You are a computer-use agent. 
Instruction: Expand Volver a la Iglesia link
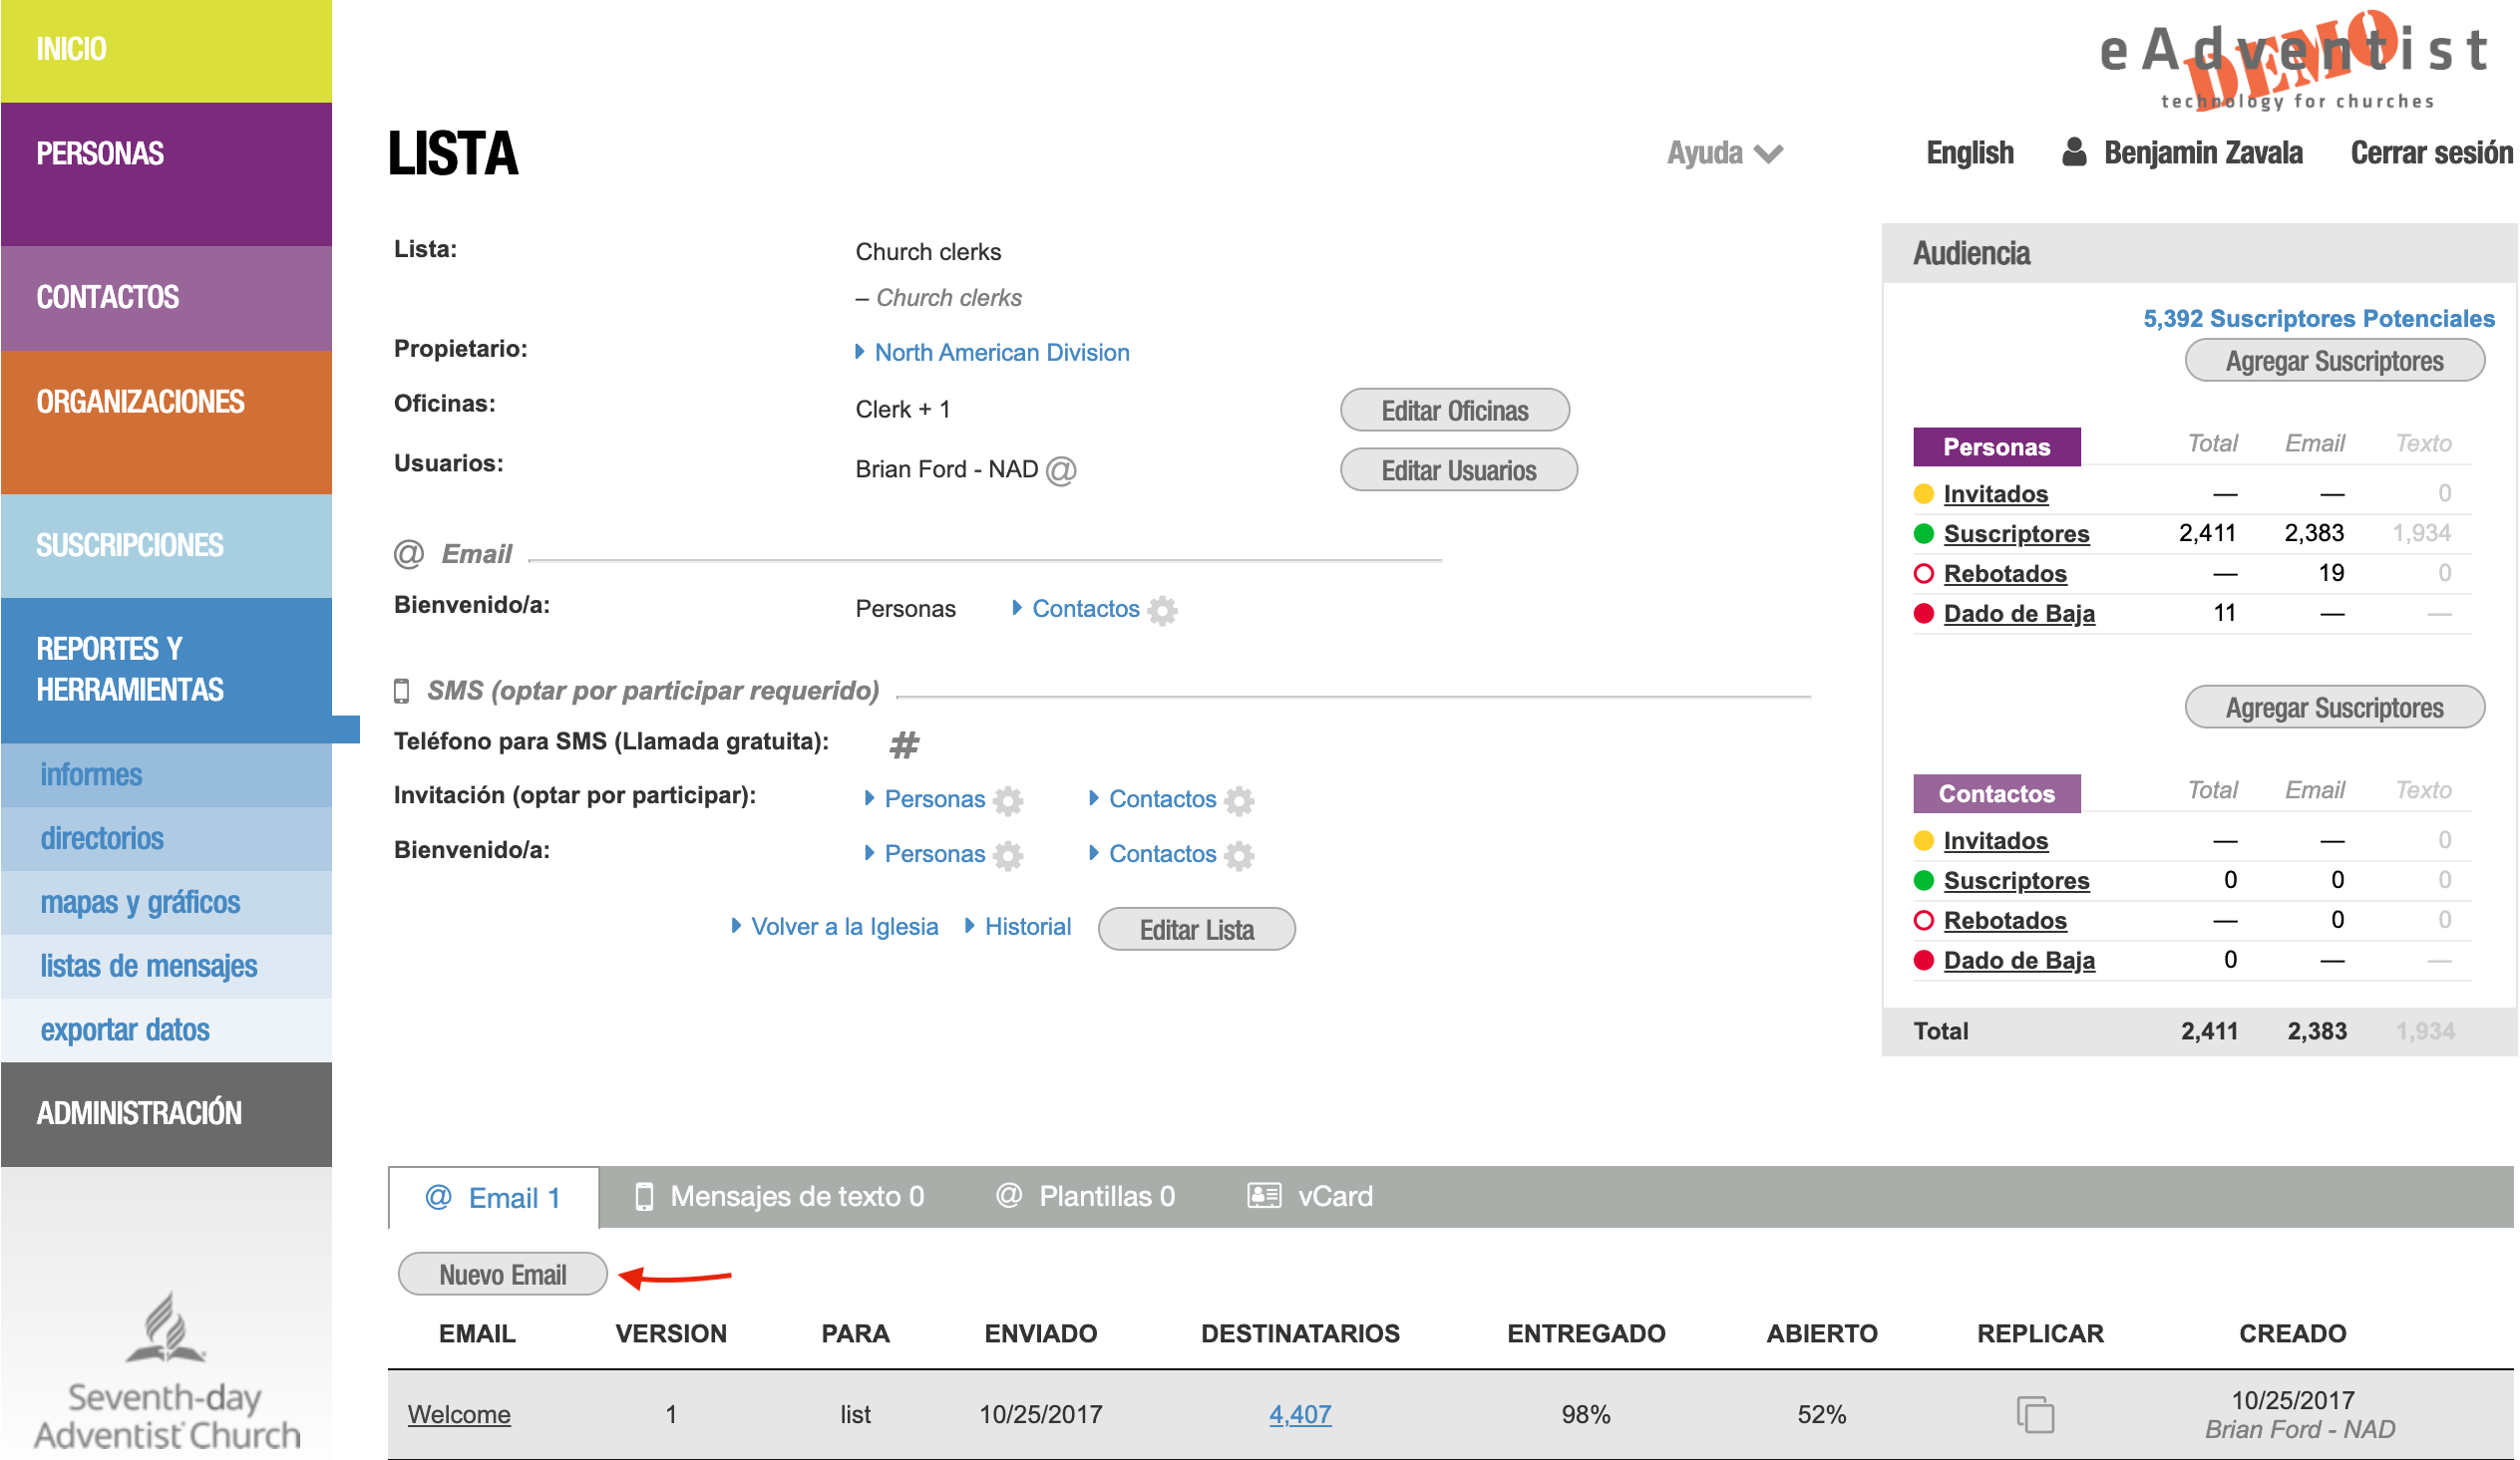point(843,928)
